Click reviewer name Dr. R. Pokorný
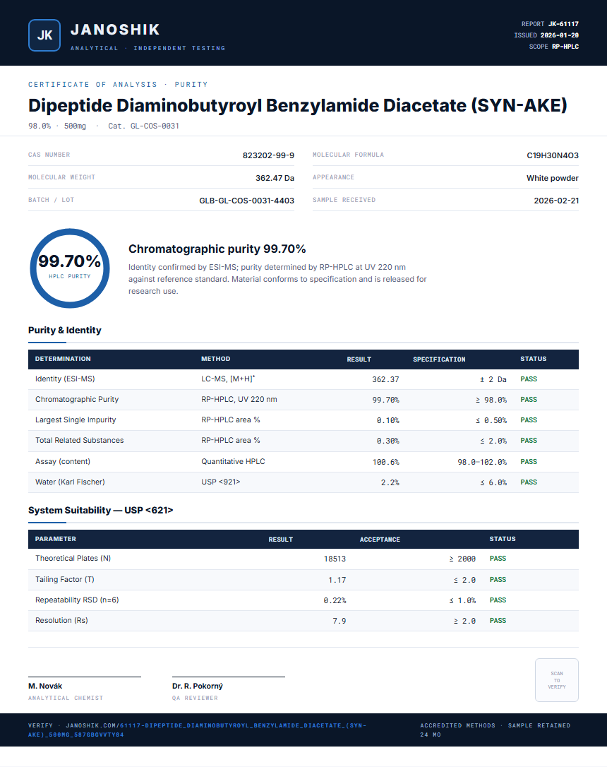607x767 pixels. tap(198, 686)
